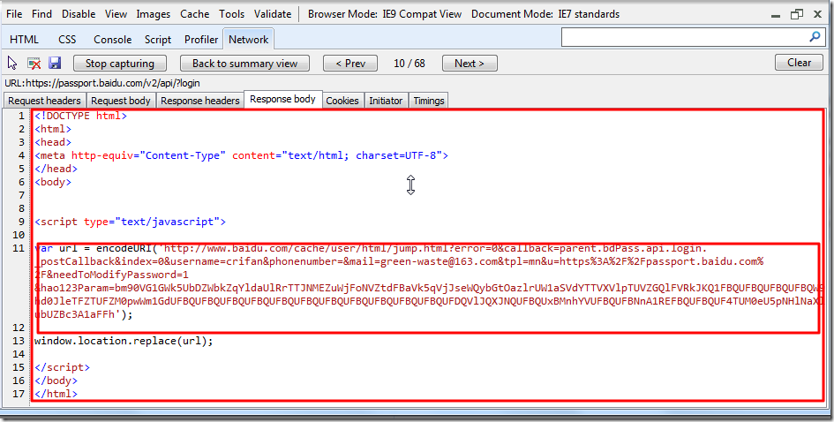Save captured traffic with disk icon
This screenshot has width=834, height=422.
click(x=55, y=63)
